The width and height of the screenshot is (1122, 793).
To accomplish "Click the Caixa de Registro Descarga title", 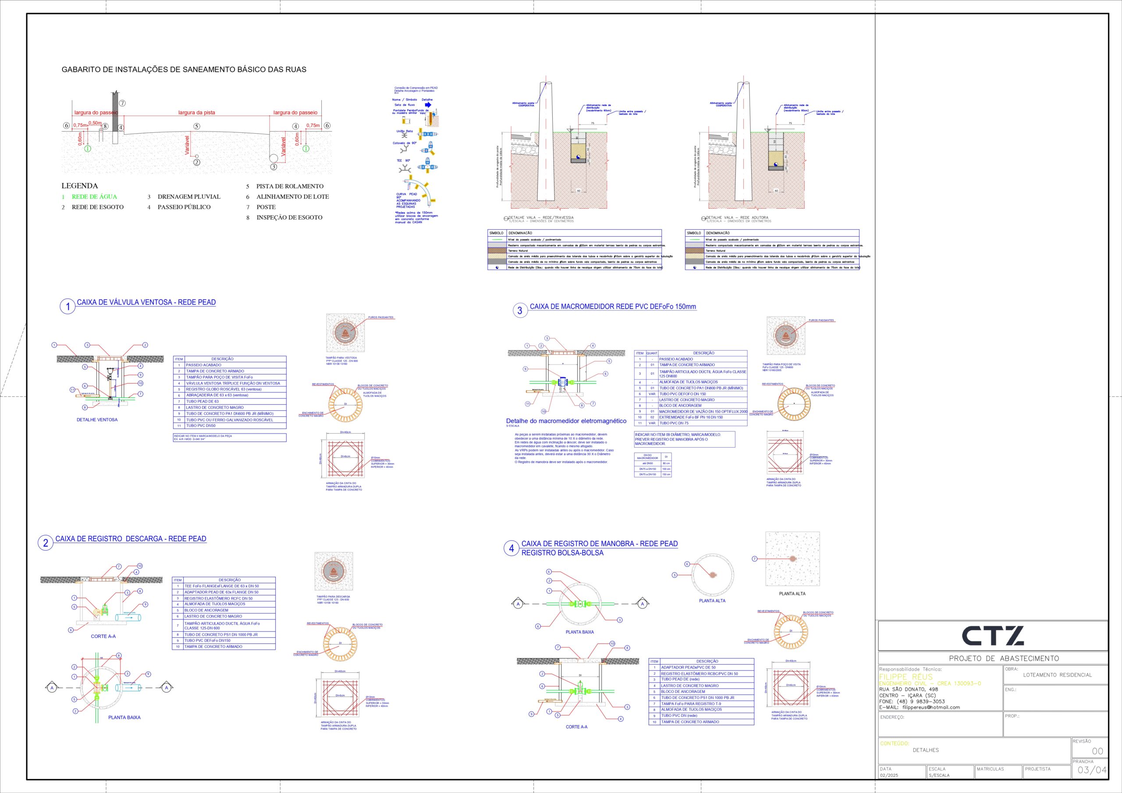I will pyautogui.click(x=131, y=539).
